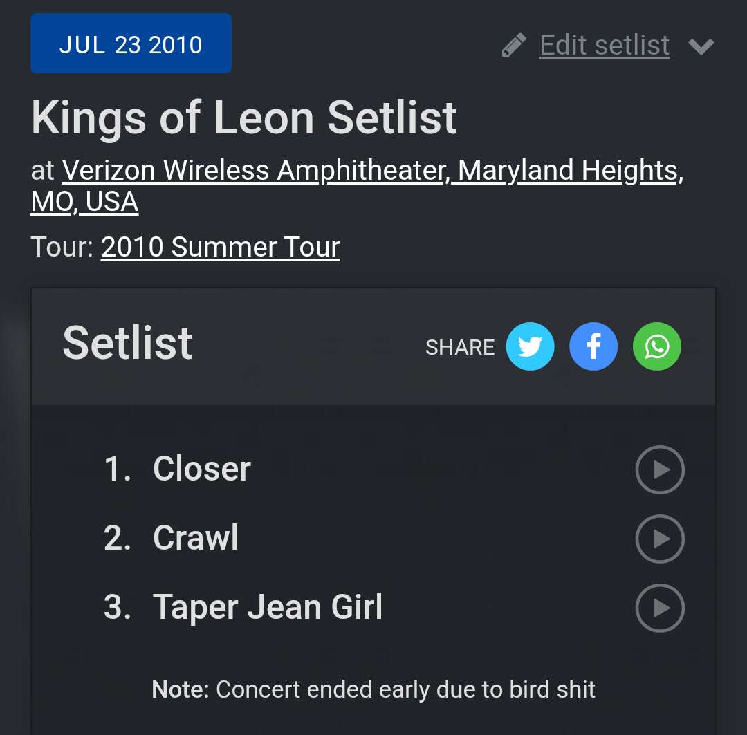The image size is (747, 735).
Task: Open the Edit setlist link
Action: (x=605, y=46)
